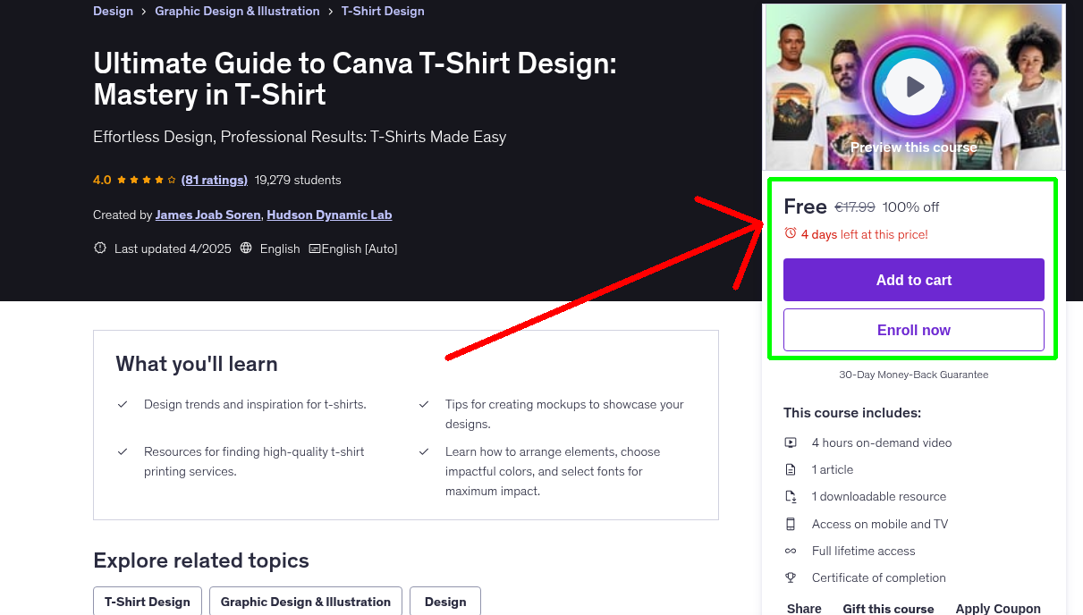Select the Graphic Design & Illustration topic chip
The height and width of the screenshot is (615, 1083).
pyautogui.click(x=305, y=602)
